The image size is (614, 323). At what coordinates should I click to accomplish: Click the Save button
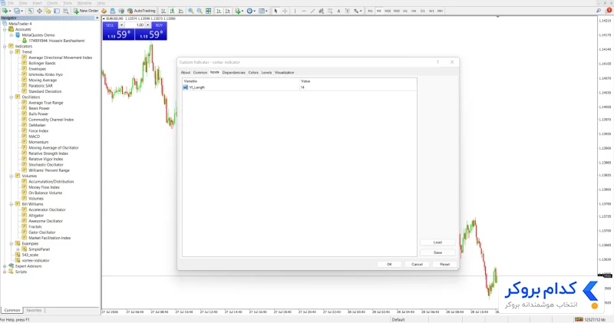coord(437,252)
